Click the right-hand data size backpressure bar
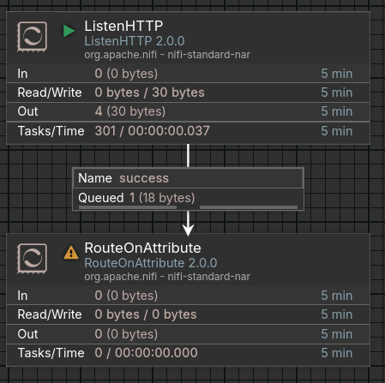Screen dimensions: 385x383 point(249,207)
